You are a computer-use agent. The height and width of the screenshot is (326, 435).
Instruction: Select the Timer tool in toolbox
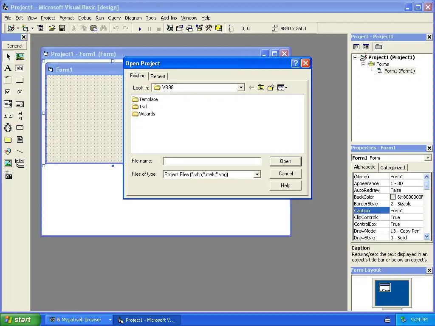8,127
